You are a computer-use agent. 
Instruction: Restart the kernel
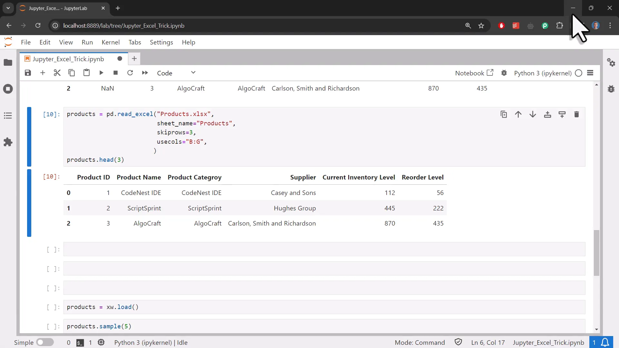130,73
